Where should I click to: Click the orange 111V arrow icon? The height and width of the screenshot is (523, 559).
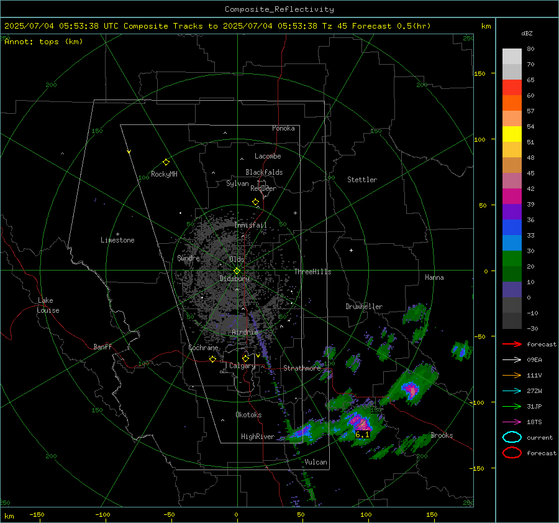512,375
